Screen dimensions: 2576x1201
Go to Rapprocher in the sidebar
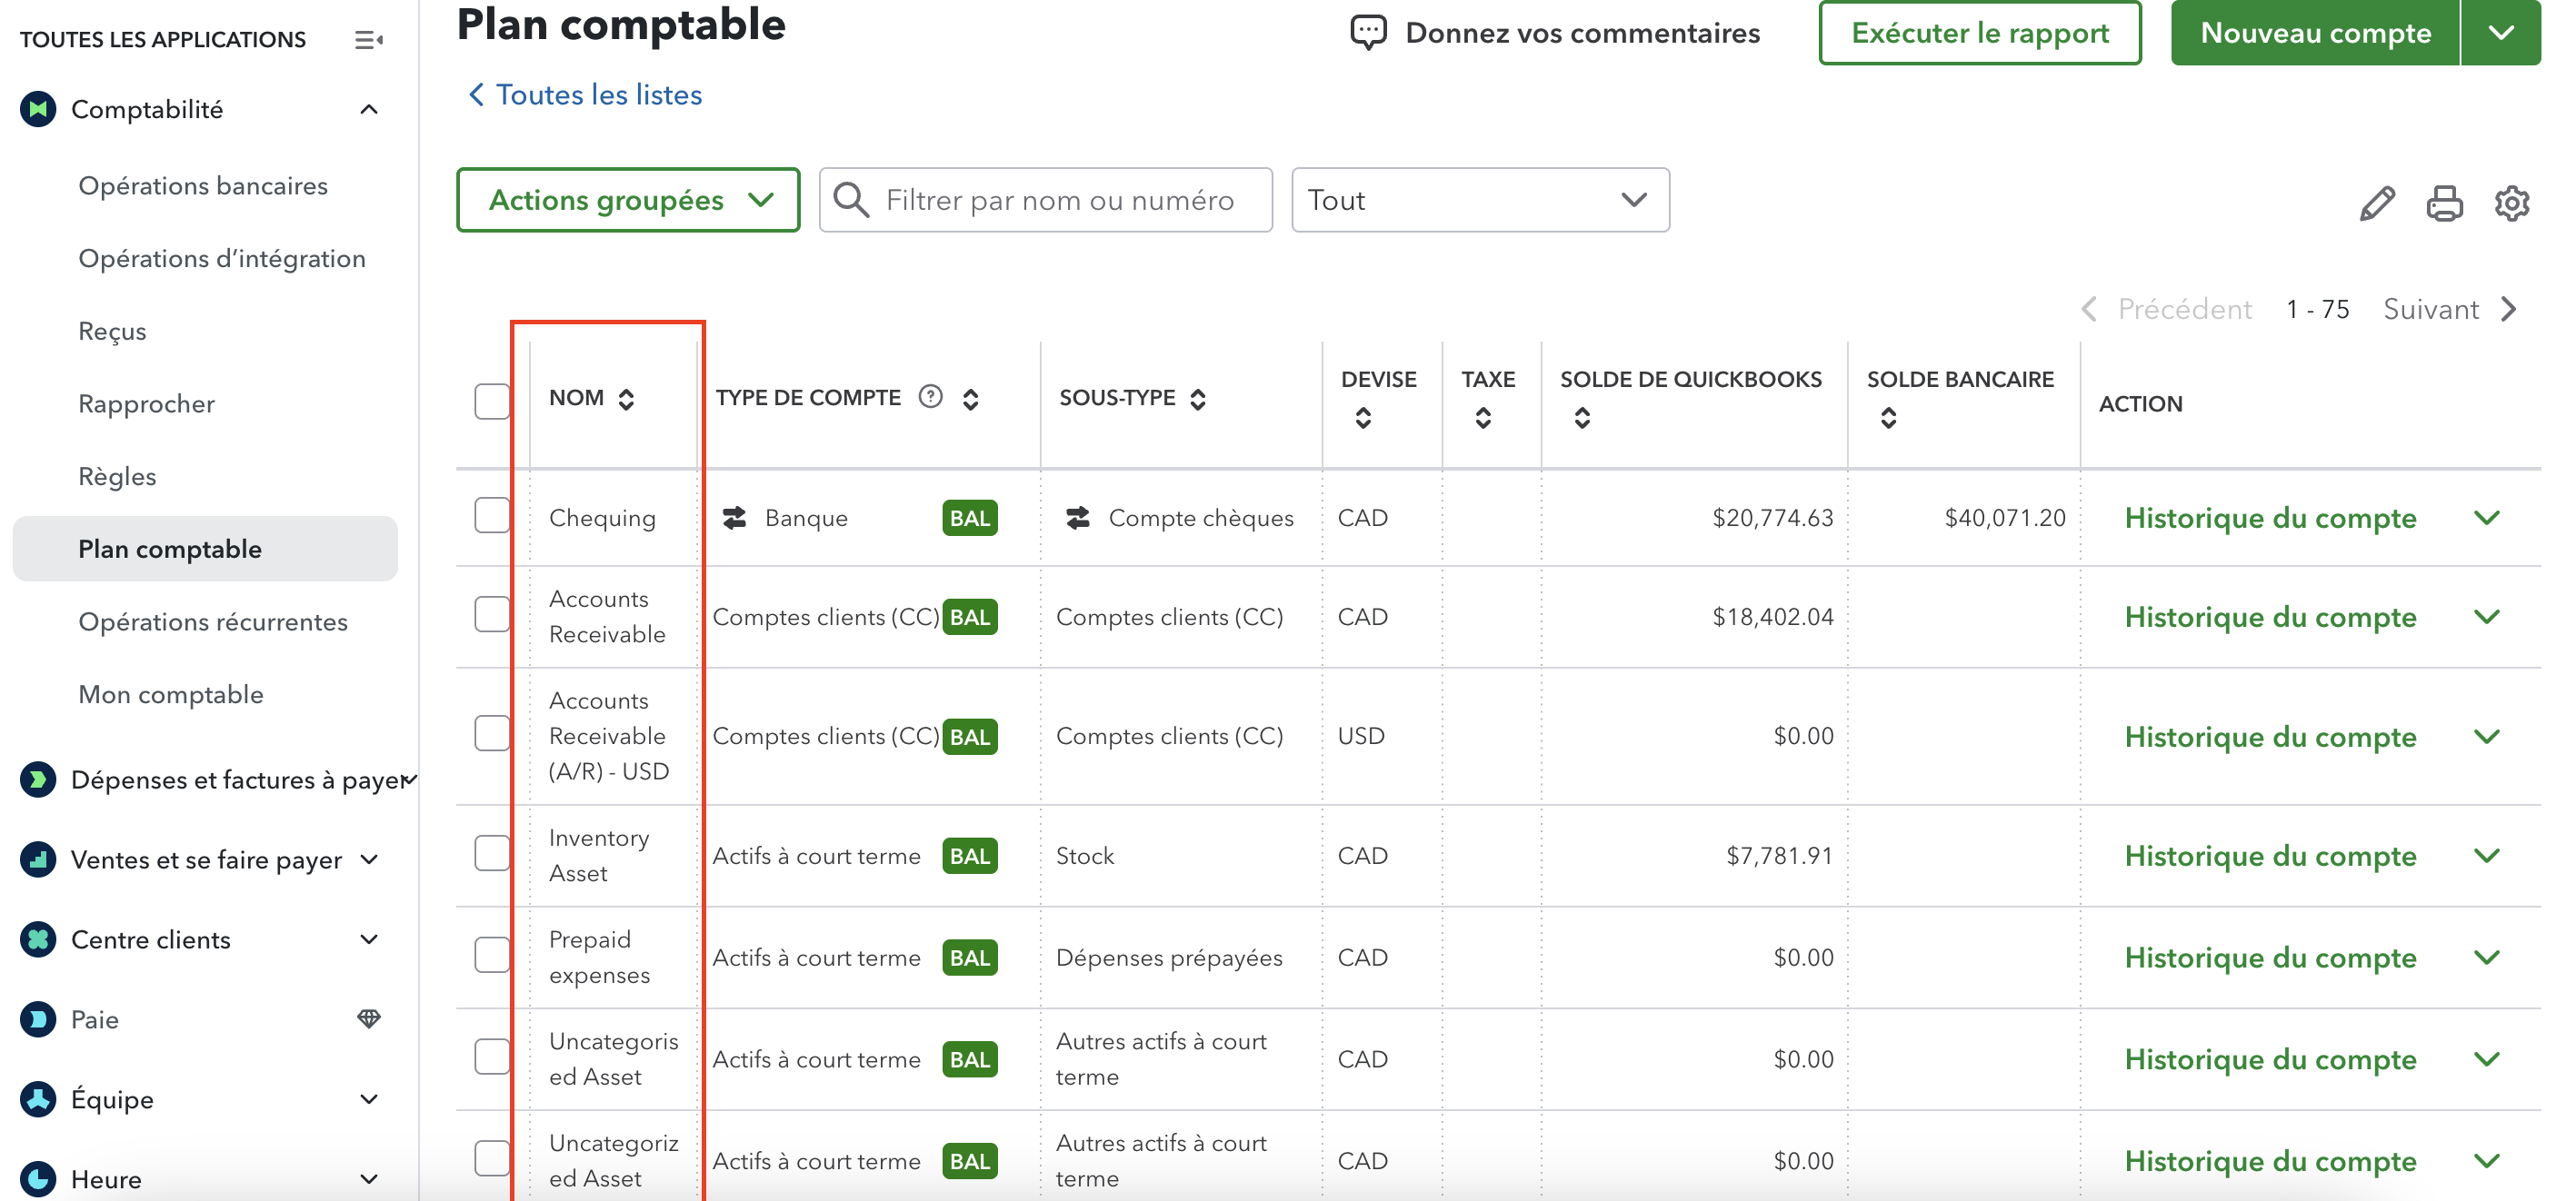[147, 403]
